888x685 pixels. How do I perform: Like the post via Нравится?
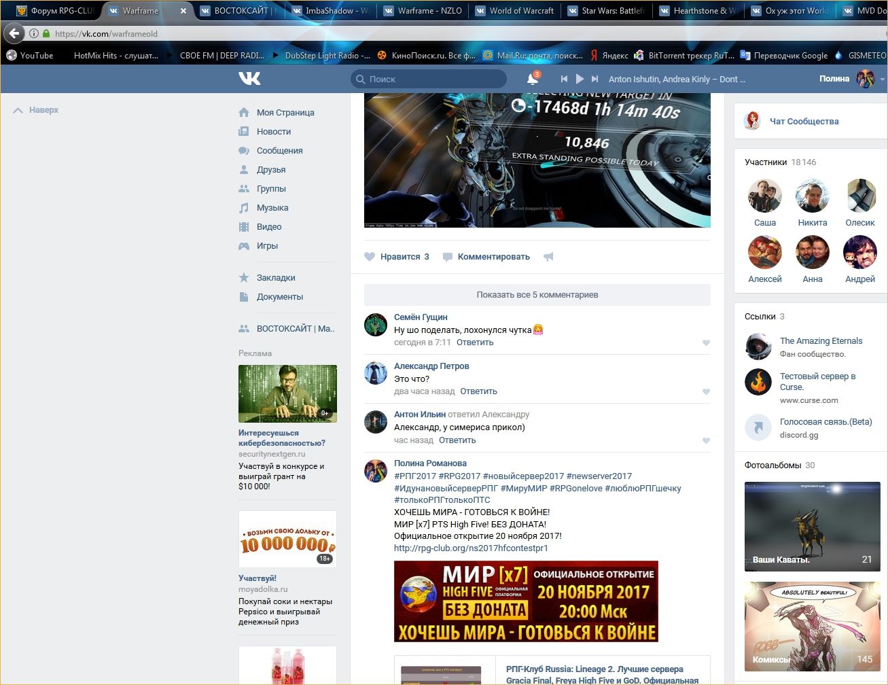tap(397, 257)
